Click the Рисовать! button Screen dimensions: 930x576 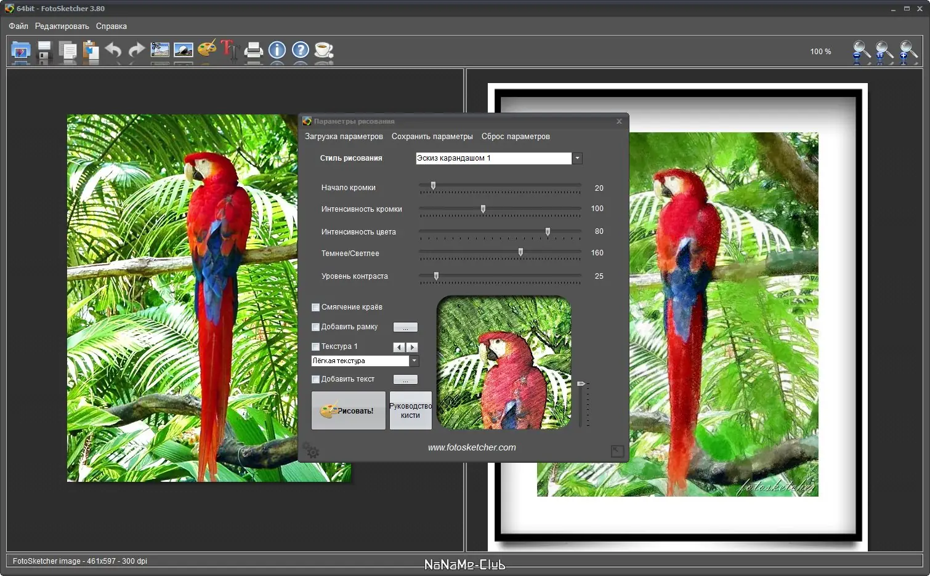click(x=349, y=410)
